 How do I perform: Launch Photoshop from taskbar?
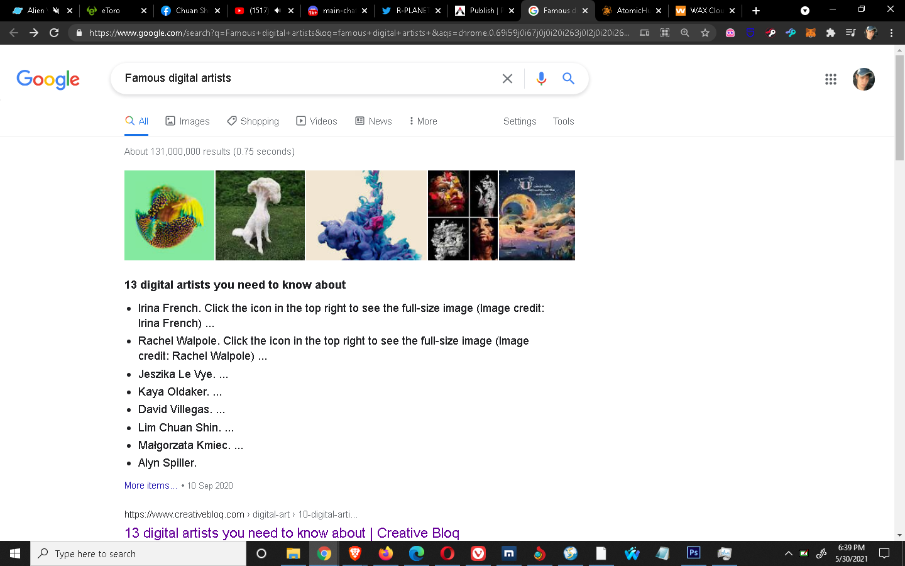click(x=693, y=553)
